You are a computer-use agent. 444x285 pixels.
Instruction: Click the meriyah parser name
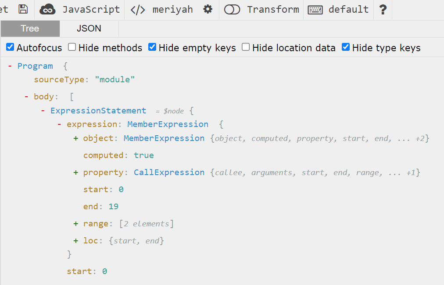(174, 9)
